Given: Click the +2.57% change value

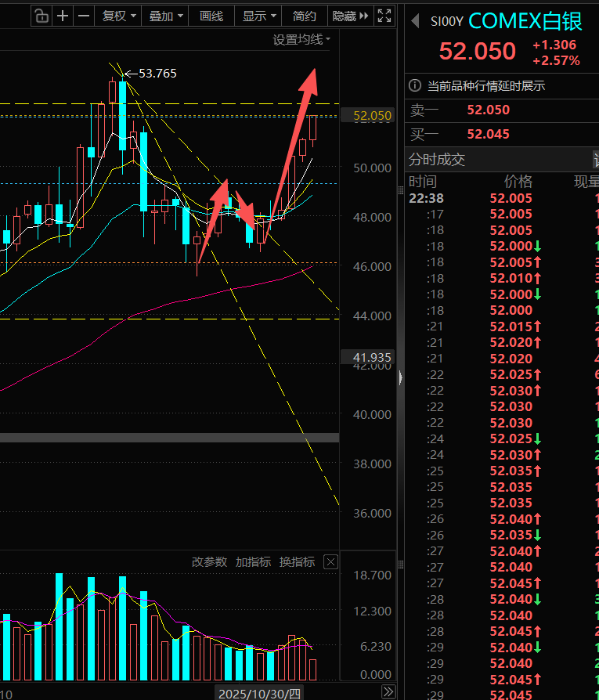Looking at the screenshot, I should [x=556, y=60].
